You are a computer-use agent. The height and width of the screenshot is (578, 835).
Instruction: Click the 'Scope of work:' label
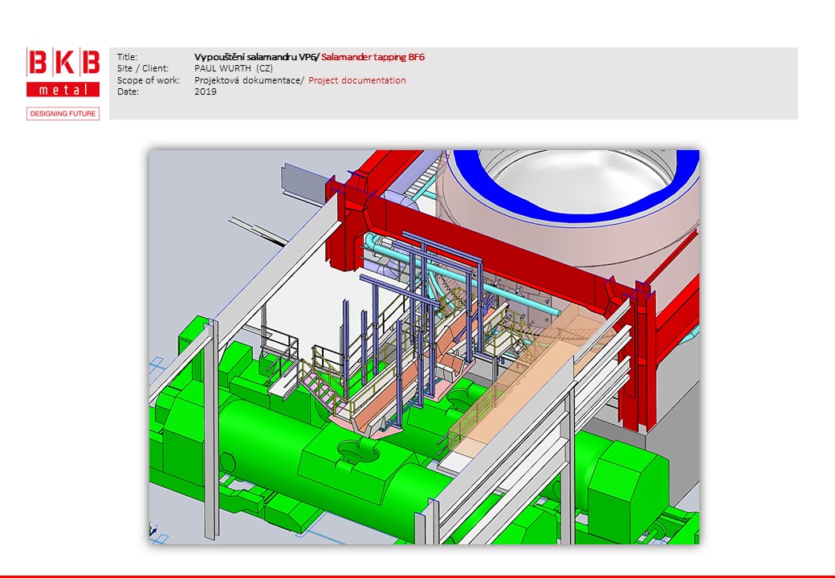[x=147, y=80]
